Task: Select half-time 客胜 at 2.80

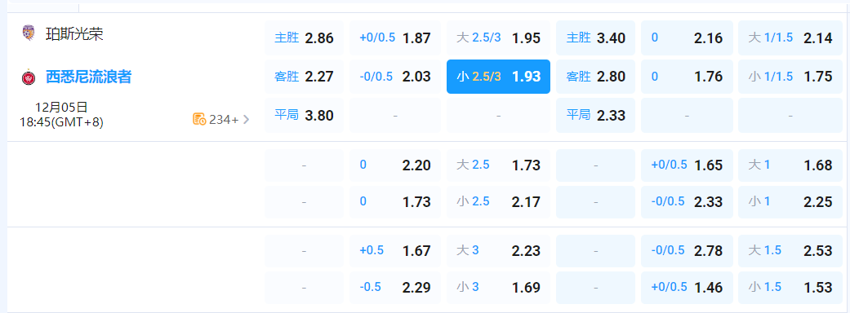Action: tap(596, 77)
